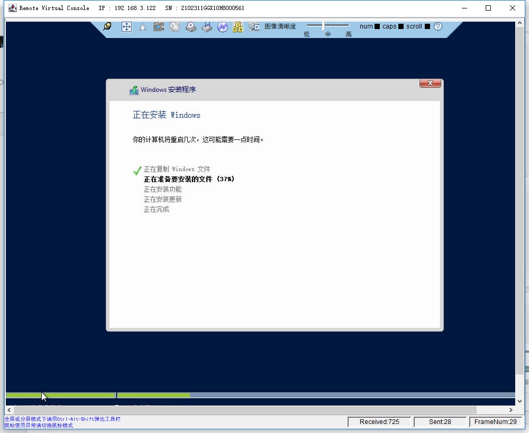Click the Remote Virtual Console title icon

pos(13,8)
